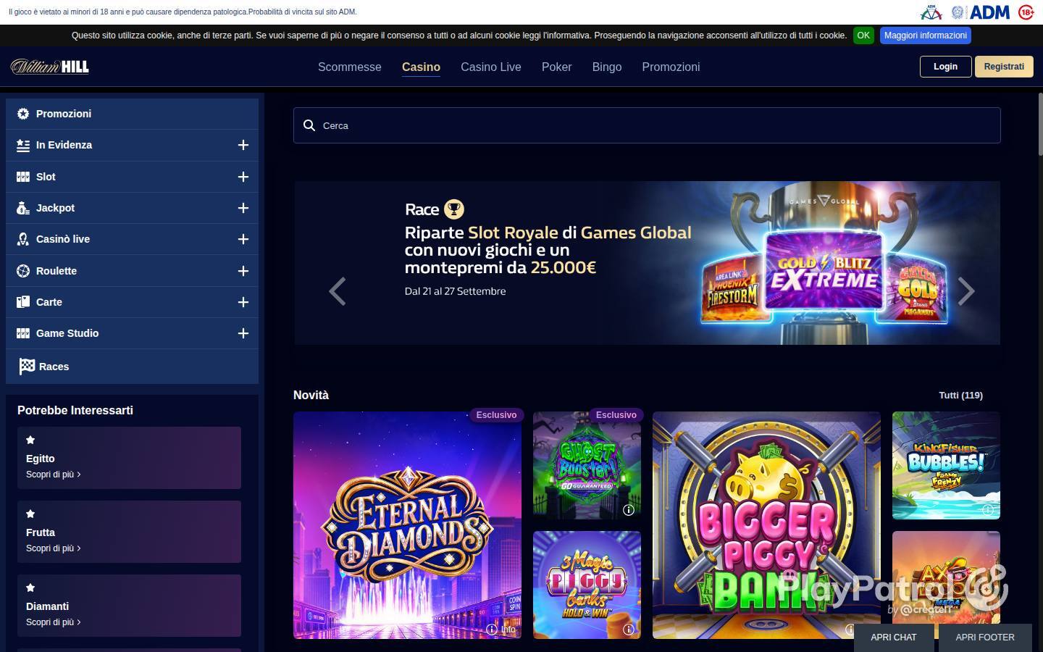Click Scopri di più under Frutta
Viewport: 1043px width, 652px height.
(x=53, y=548)
